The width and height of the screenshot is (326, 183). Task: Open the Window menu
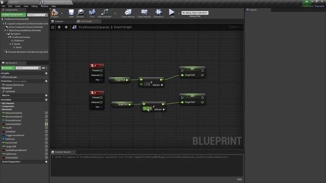tap(44, 6)
